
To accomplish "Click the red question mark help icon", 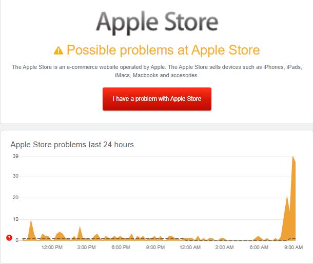I will [9, 237].
